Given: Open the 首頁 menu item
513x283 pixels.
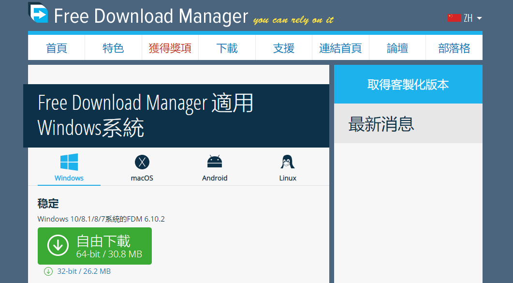Looking at the screenshot, I should tap(56, 48).
